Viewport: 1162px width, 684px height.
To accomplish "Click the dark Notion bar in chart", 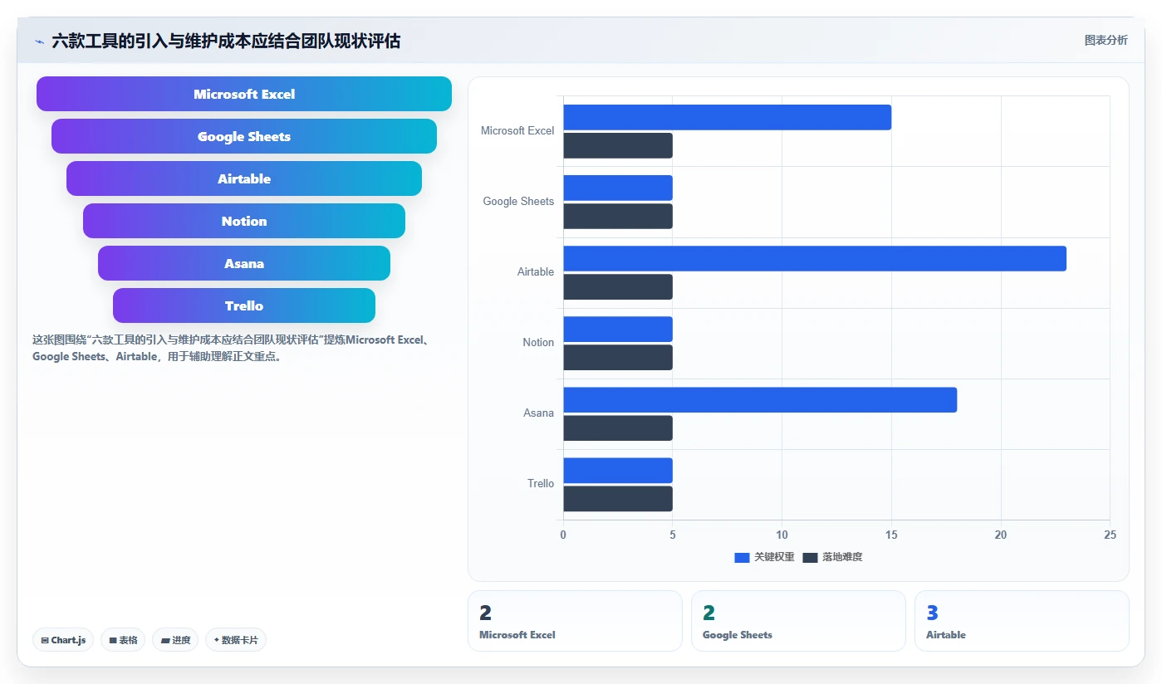I will tap(618, 357).
